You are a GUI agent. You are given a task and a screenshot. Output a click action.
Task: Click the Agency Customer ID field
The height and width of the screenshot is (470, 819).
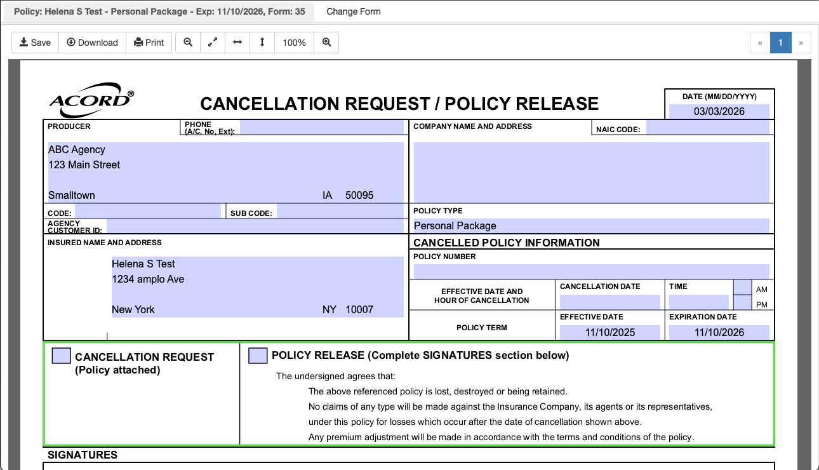tap(255, 225)
